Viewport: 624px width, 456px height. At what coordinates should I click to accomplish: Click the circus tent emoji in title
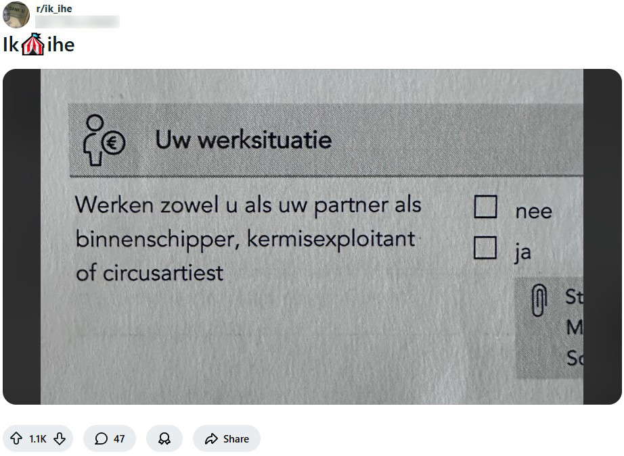click(32, 45)
